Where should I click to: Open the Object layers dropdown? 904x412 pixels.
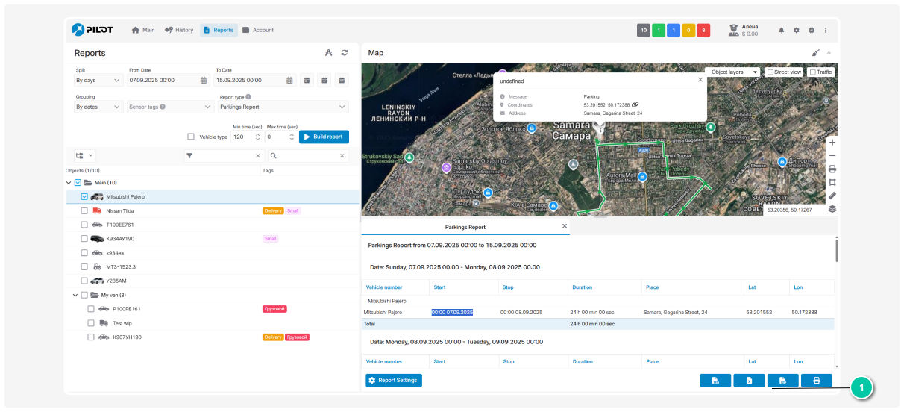point(734,72)
